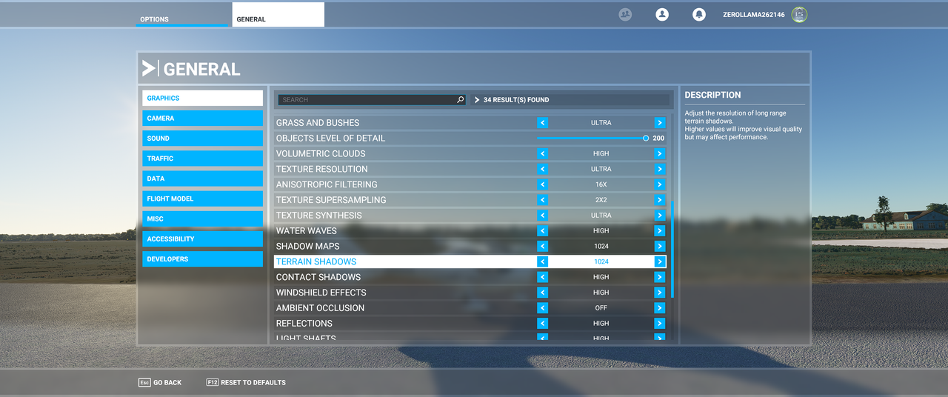The width and height of the screenshot is (948, 397).
Task: Click left arrow for Contact Shadows
Action: tap(542, 277)
